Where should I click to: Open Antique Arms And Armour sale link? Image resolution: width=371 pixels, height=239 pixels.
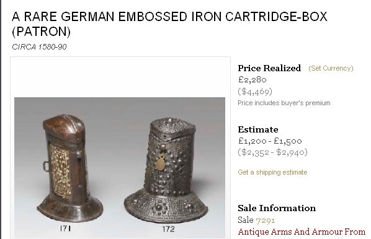pos(302,232)
